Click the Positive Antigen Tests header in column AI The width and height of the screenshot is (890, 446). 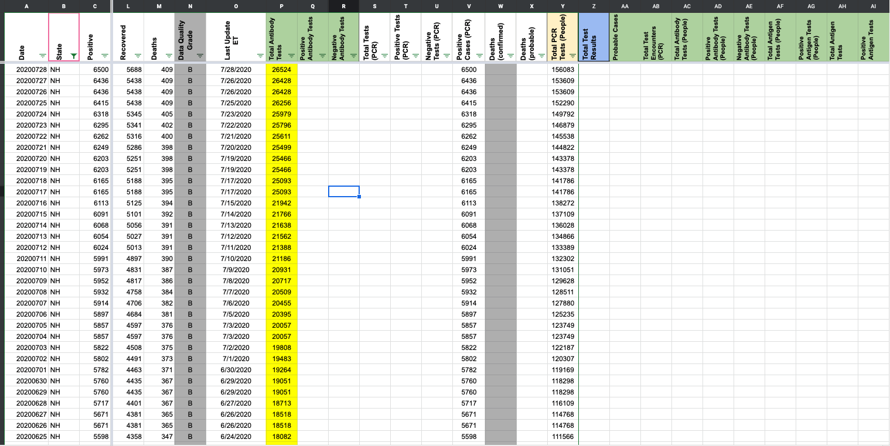(874, 36)
